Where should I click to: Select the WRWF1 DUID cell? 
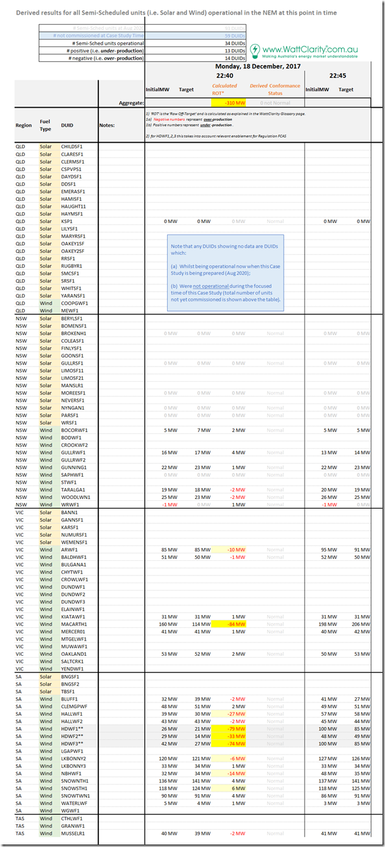click(x=69, y=505)
